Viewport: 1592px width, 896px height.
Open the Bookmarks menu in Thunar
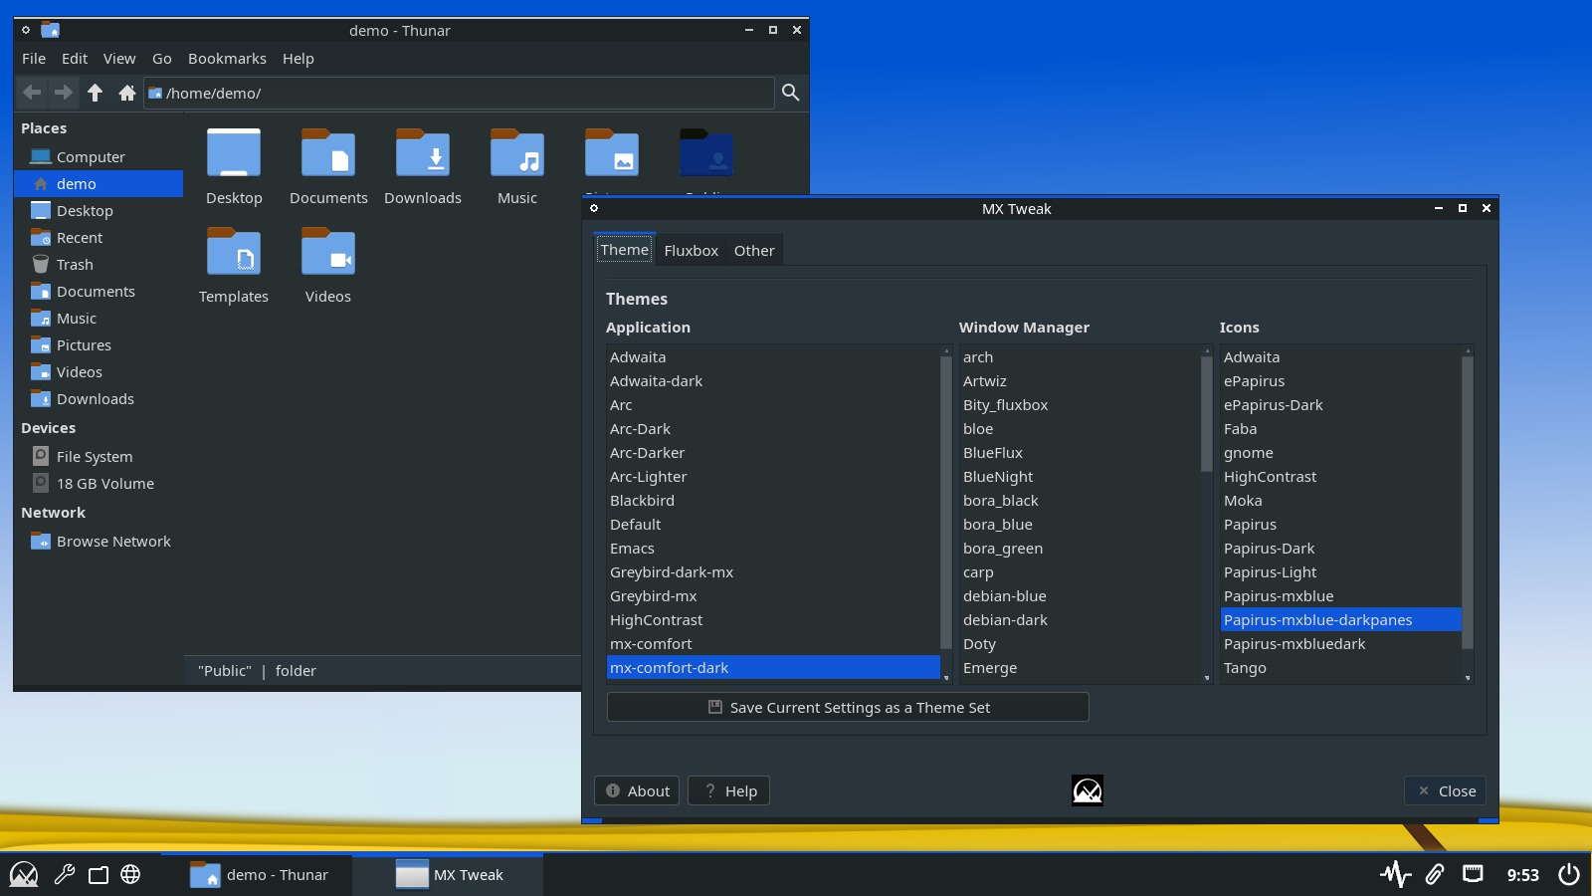(227, 59)
